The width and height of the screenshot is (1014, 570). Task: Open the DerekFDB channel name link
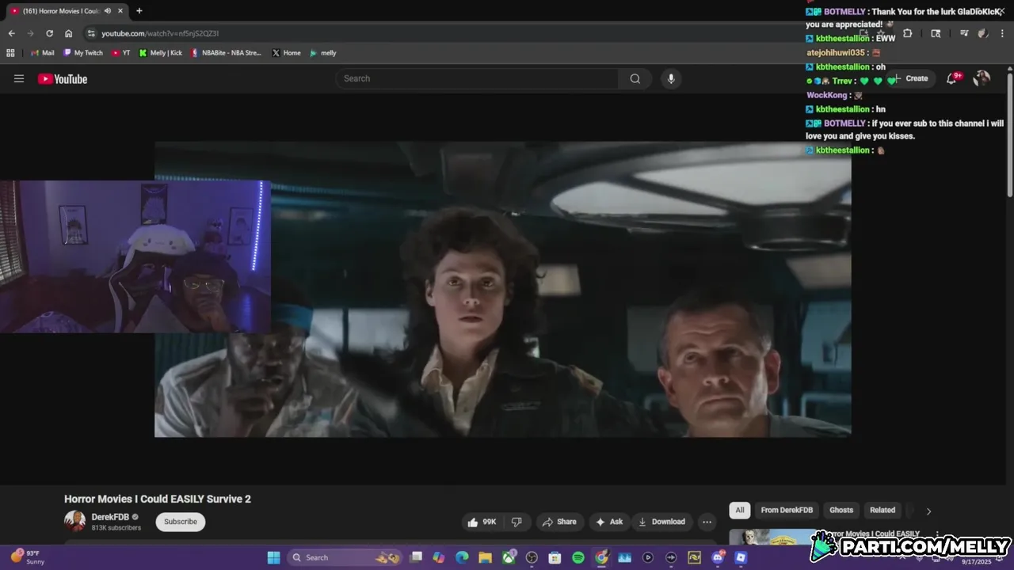click(110, 517)
